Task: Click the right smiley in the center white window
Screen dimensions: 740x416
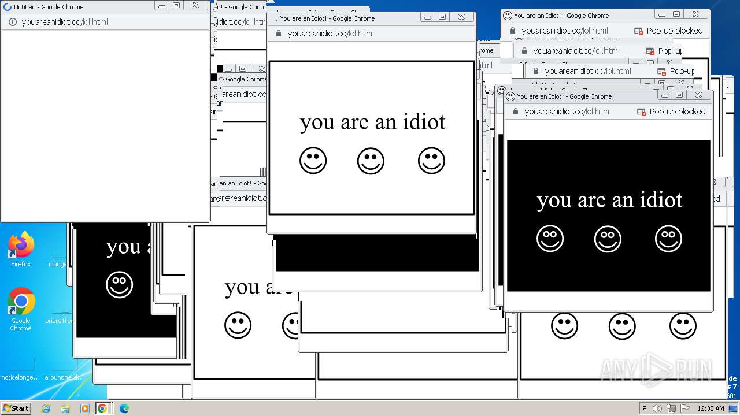Action: coord(431,161)
